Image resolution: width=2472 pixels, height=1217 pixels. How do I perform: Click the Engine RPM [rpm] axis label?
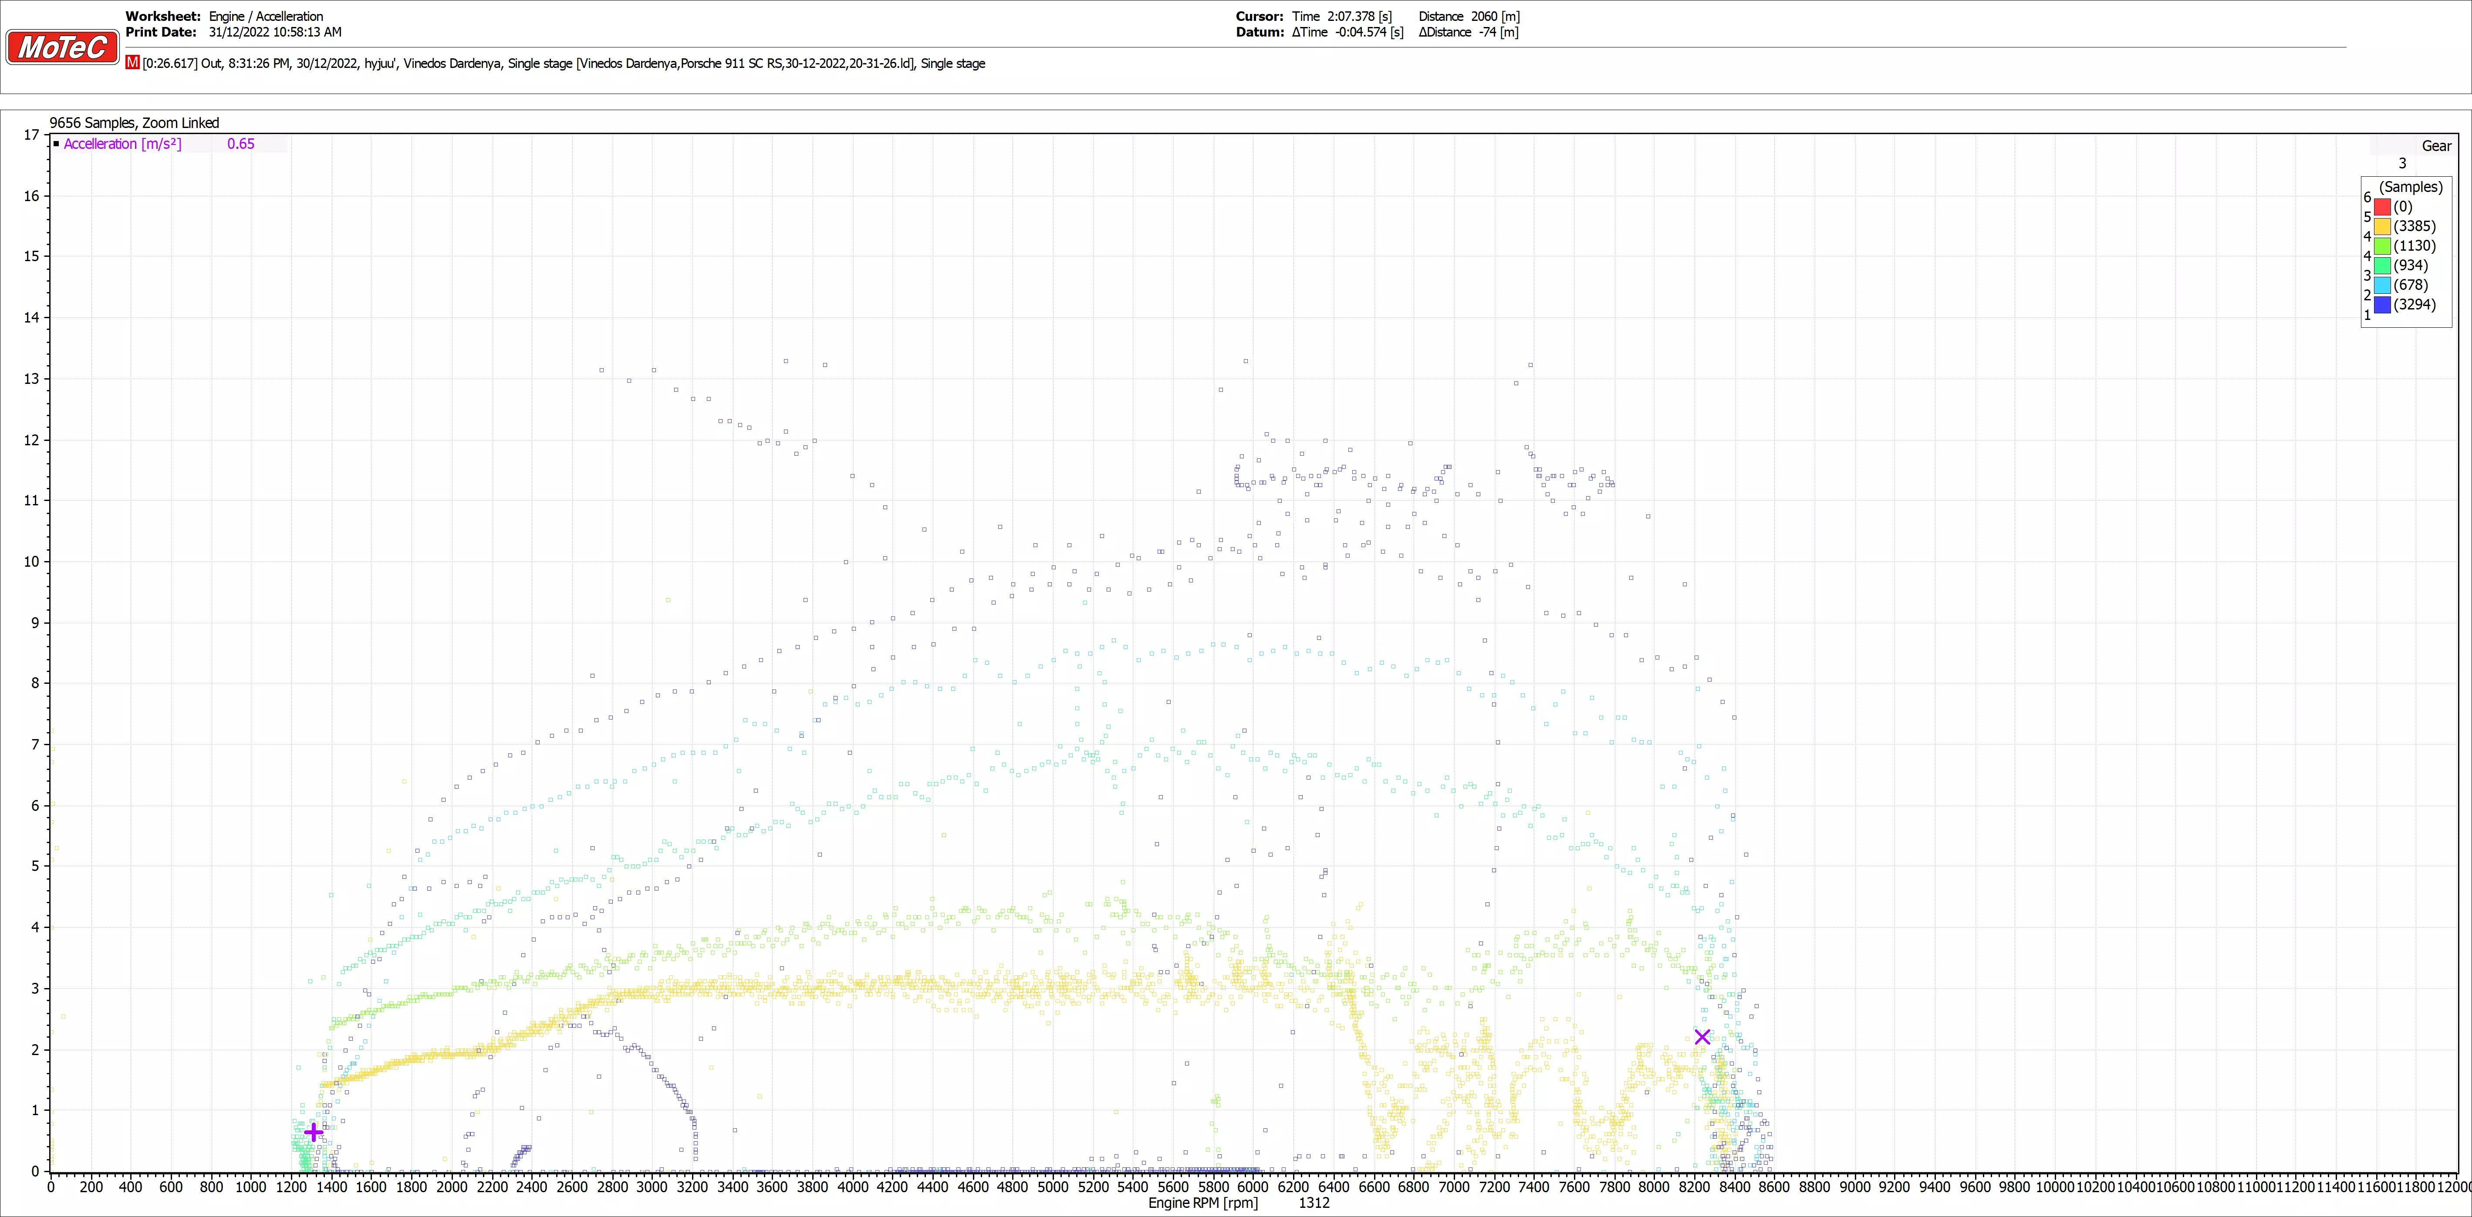coord(1202,1203)
